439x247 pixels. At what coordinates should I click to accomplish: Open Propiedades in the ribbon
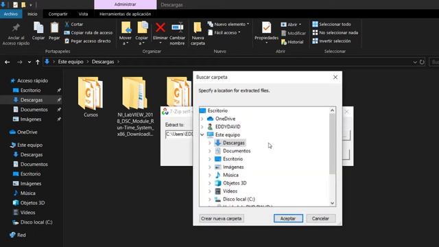[x=266, y=33]
